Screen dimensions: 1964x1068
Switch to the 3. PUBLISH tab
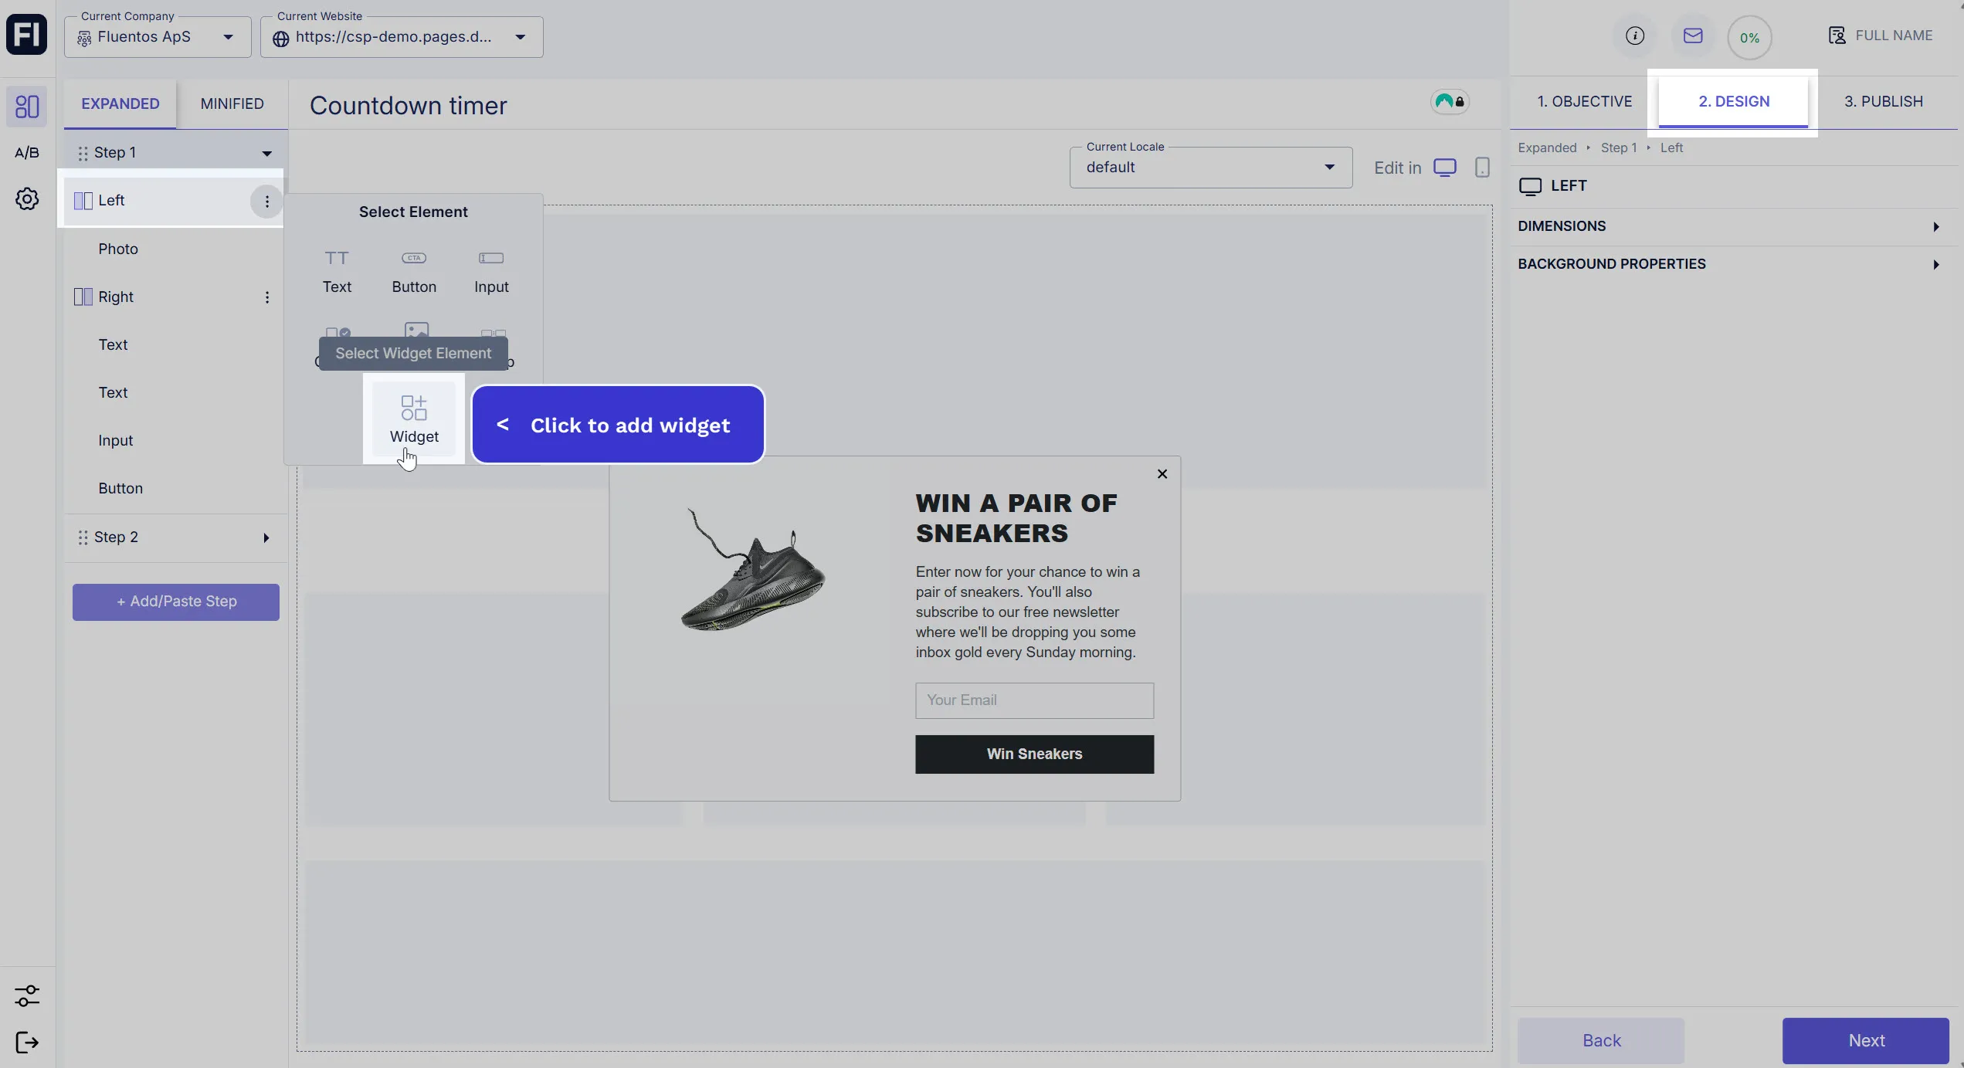[1884, 100]
